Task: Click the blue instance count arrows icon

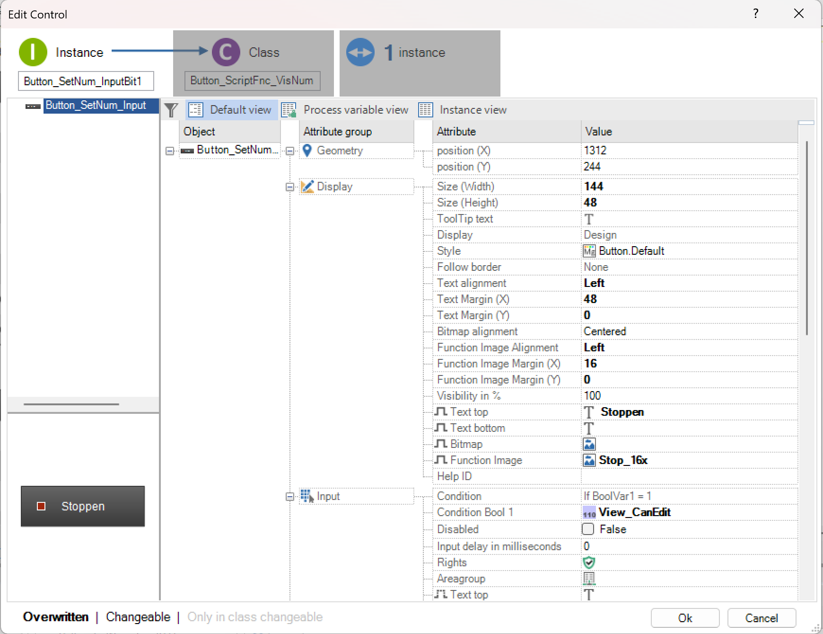Action: 360,52
